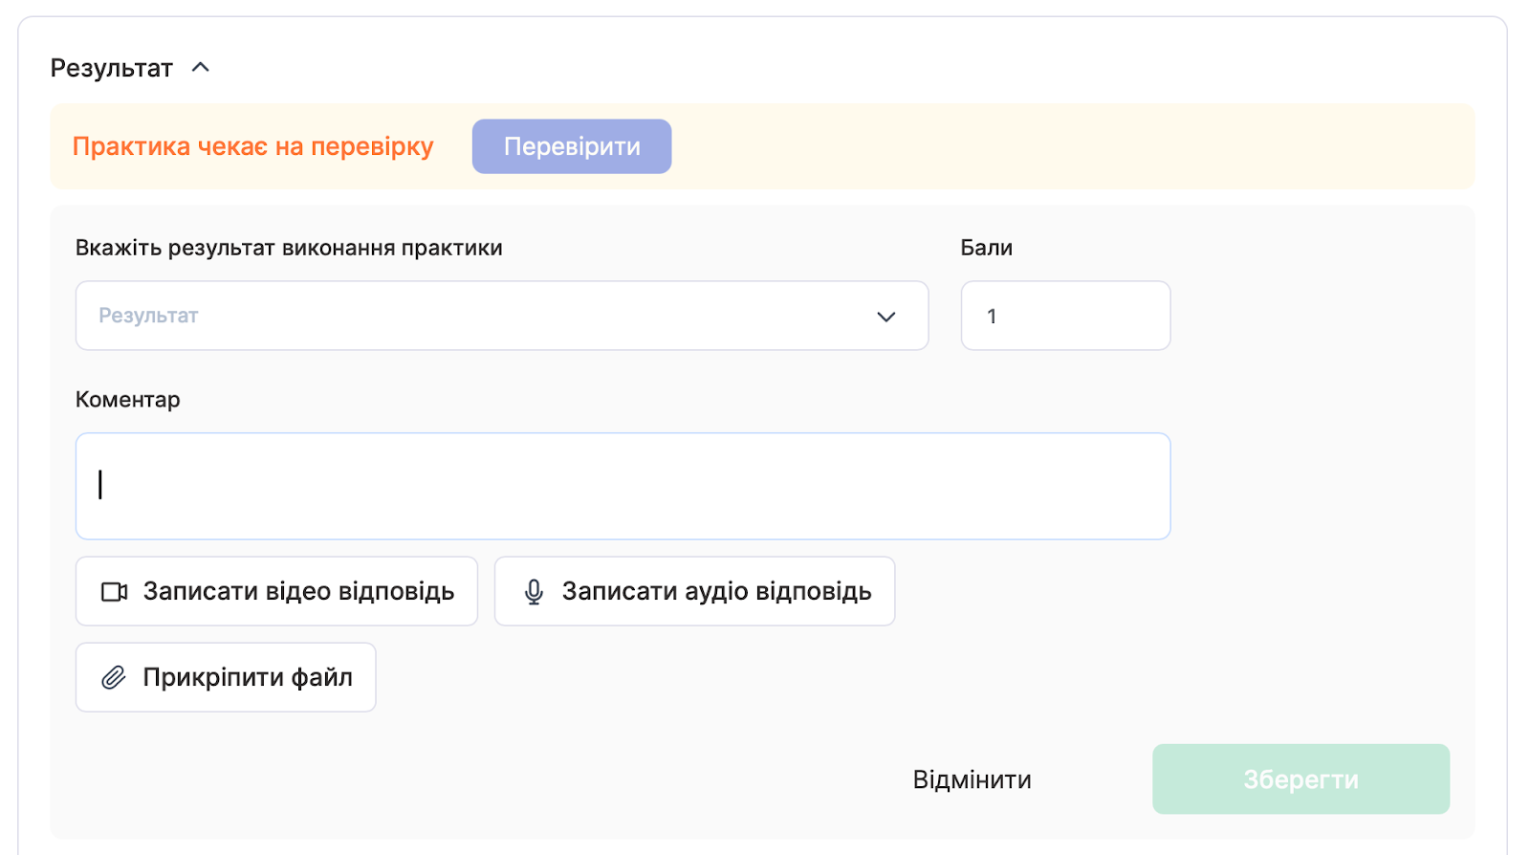Screen dimensions: 1530x855
Task: Focus the Бали points input field
Action: click(1065, 316)
